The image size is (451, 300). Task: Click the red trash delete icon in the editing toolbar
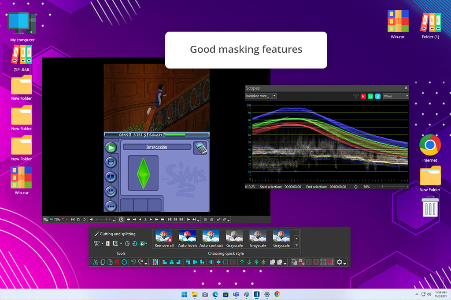117,262
